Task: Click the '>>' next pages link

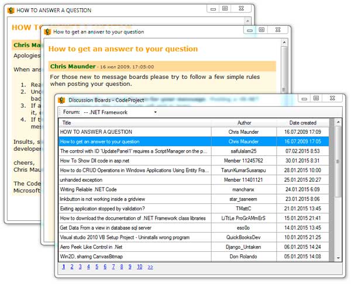Action: click(150, 267)
